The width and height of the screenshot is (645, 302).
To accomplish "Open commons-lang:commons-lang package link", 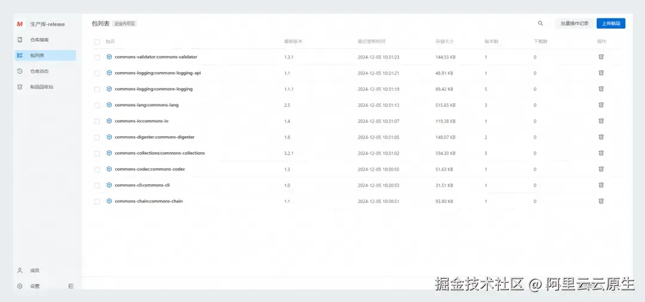I will click(x=146, y=105).
